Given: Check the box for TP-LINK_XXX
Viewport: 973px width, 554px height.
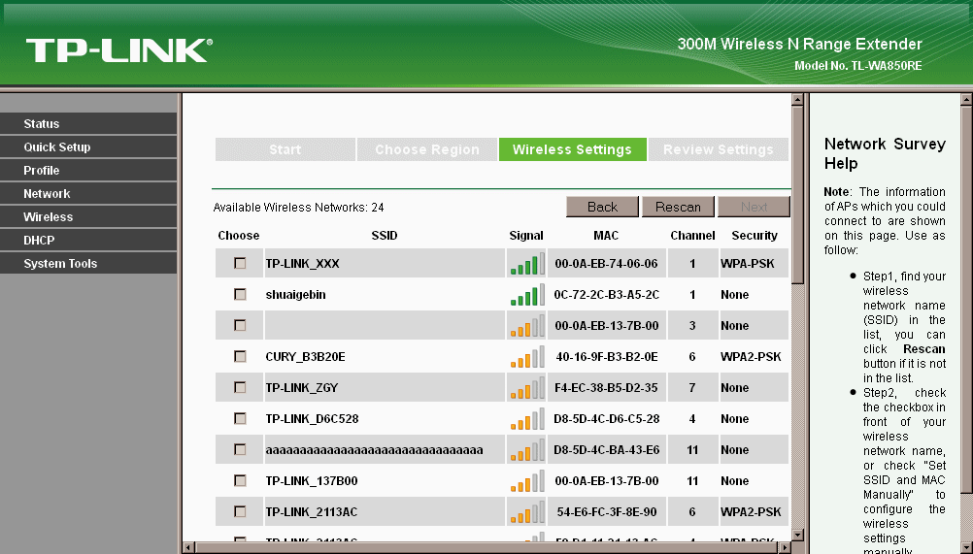Looking at the screenshot, I should [240, 263].
